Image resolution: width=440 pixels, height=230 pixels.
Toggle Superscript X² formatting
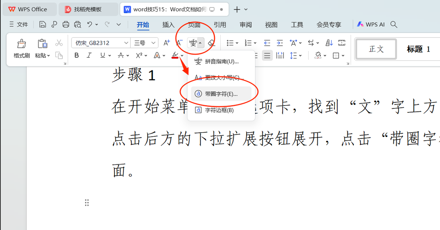tap(139, 55)
